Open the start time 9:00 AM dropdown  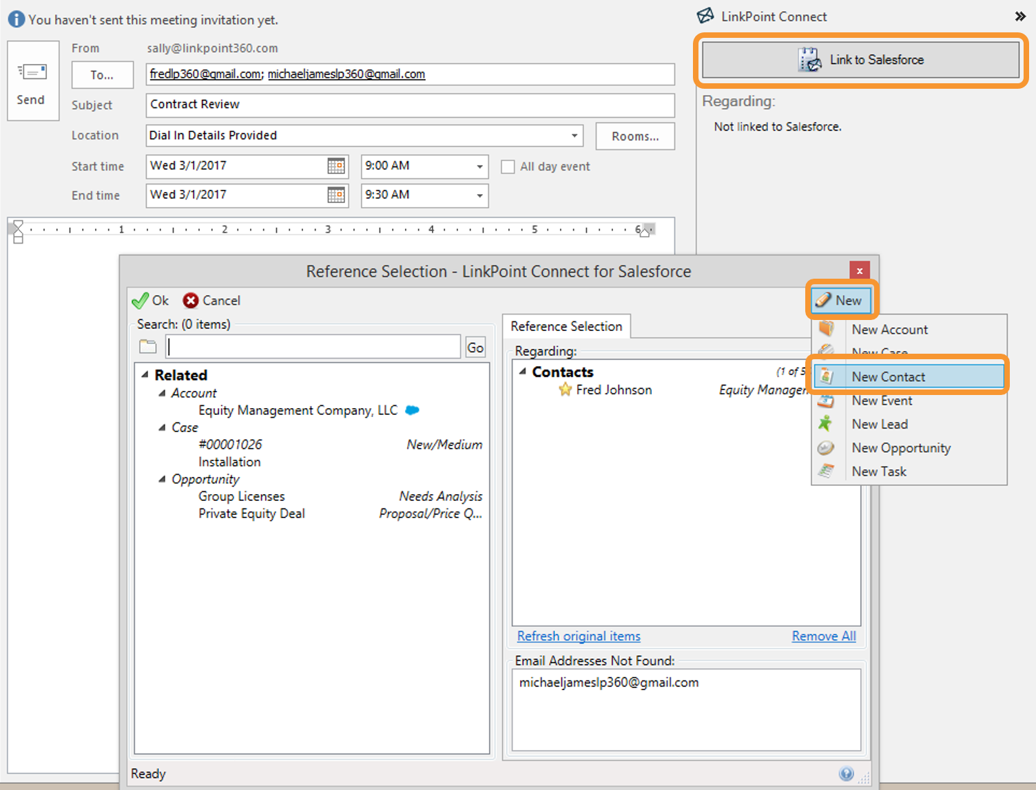479,167
